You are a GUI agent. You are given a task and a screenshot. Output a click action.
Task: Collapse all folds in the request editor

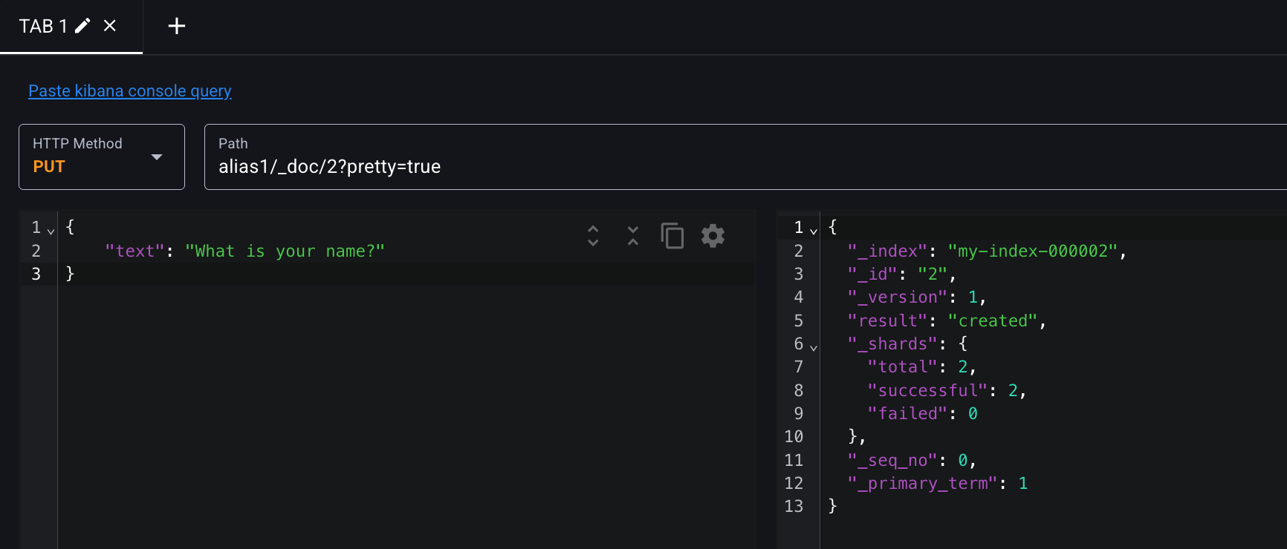coord(633,236)
